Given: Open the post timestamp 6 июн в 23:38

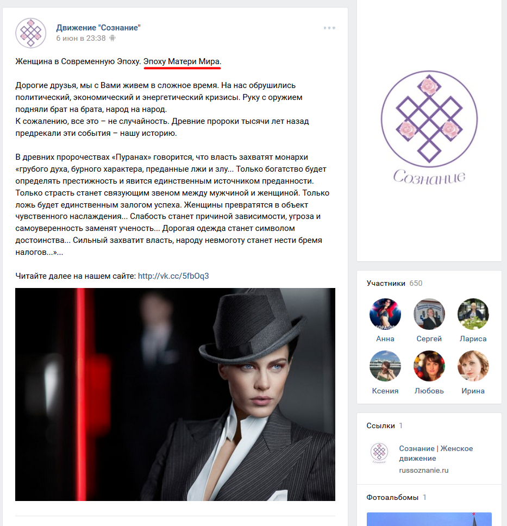Looking at the screenshot, I should [81, 38].
